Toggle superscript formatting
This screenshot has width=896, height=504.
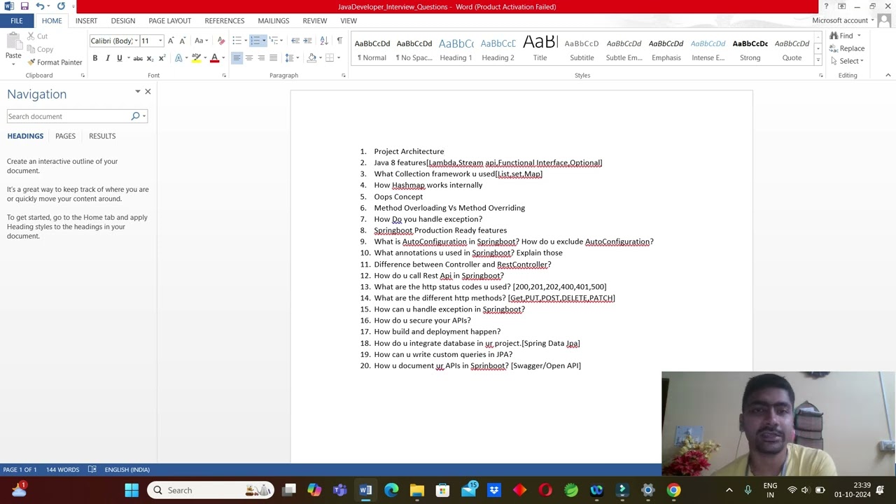click(162, 58)
